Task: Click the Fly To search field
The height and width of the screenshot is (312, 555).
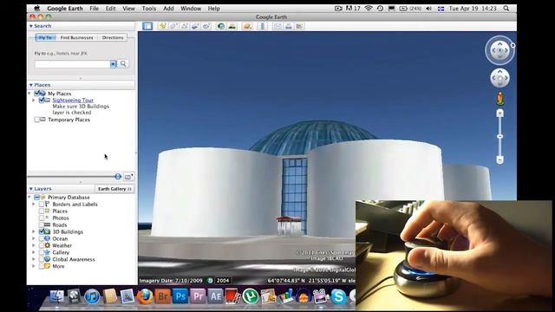Action: [73, 64]
